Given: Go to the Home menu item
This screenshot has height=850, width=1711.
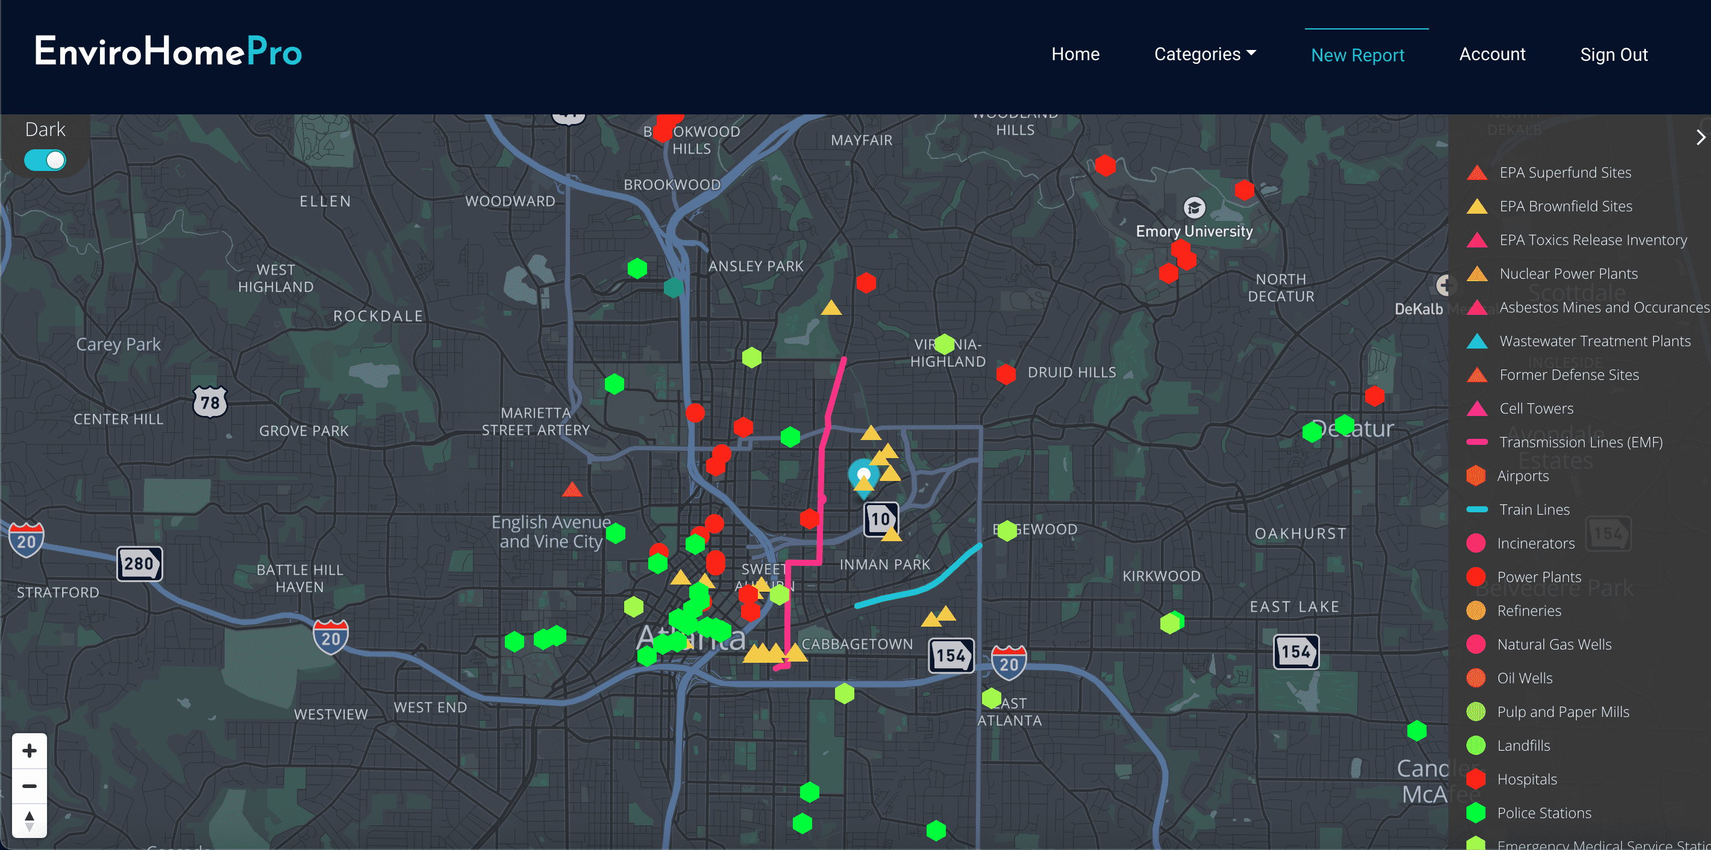Looking at the screenshot, I should [1075, 54].
